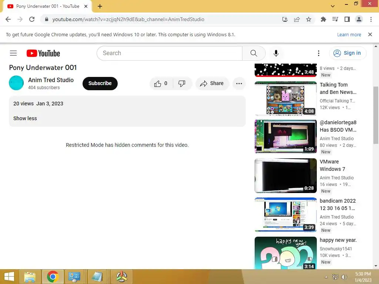The height and width of the screenshot is (284, 379).
Task: Click the scrollbar up arrow
Action: pyautogui.click(x=376, y=46)
